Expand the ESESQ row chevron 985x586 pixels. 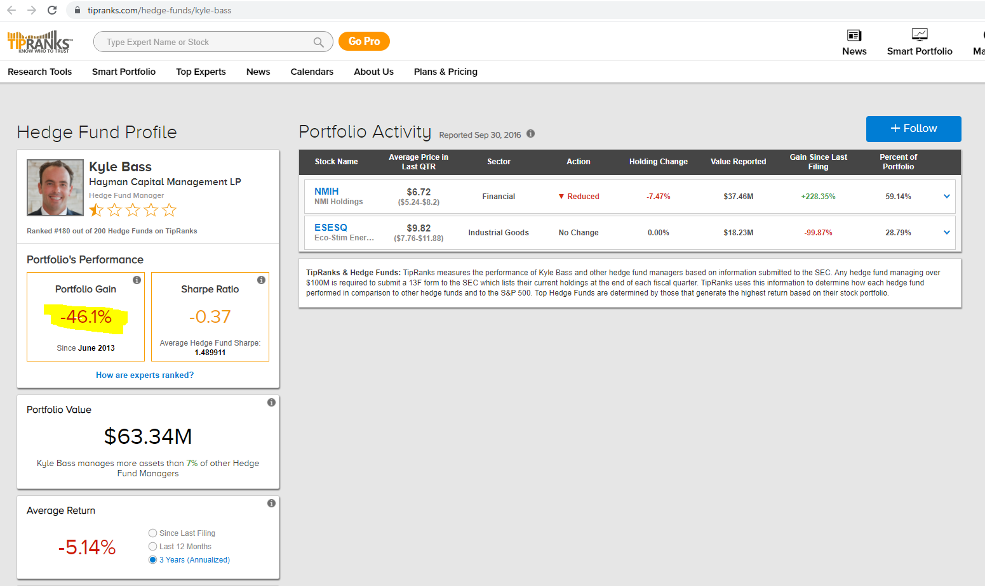click(x=947, y=233)
